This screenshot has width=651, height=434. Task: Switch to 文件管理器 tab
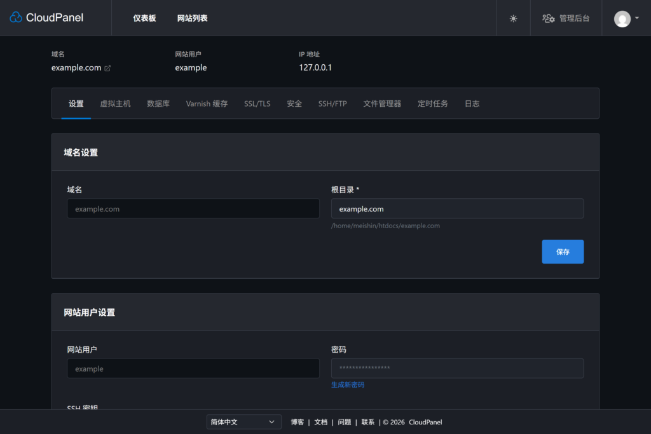coord(382,104)
